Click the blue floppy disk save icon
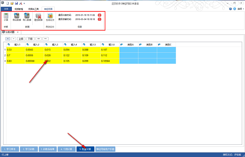Viewport: 245px width, 157px height. pyautogui.click(x=16, y=3)
